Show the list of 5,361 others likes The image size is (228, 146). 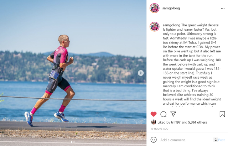[197, 122]
